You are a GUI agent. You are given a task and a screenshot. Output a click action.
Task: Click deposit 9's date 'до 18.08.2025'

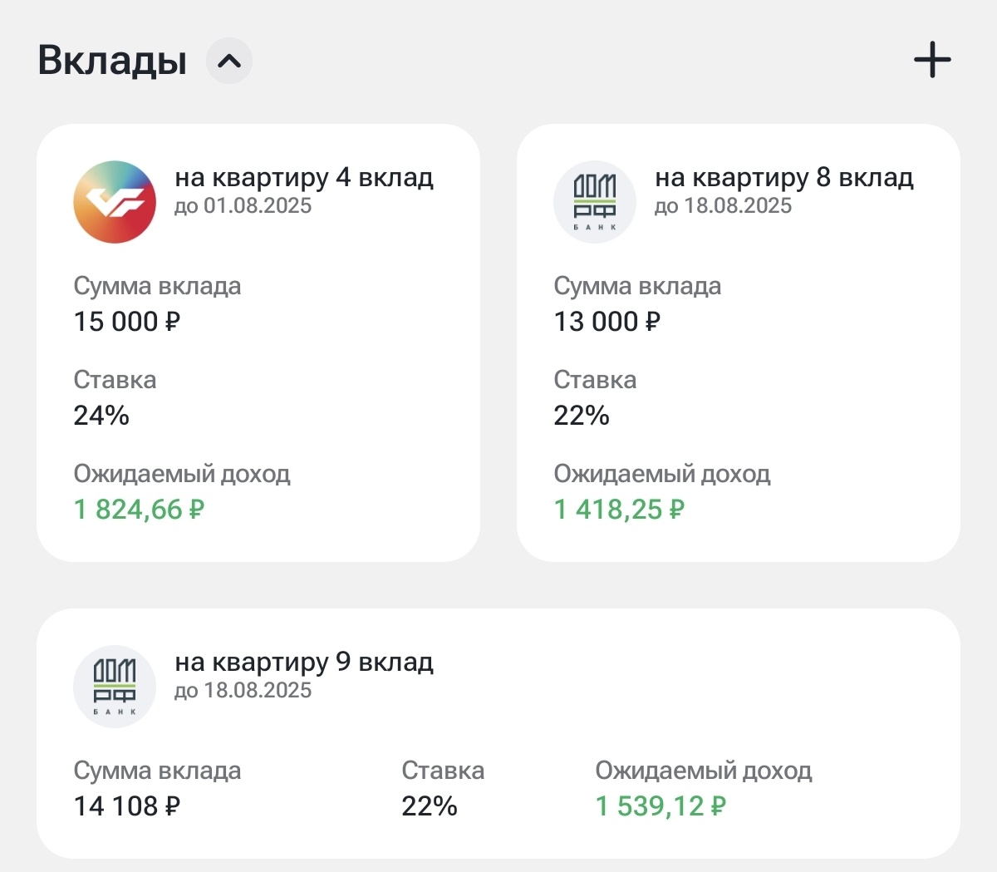(x=243, y=691)
